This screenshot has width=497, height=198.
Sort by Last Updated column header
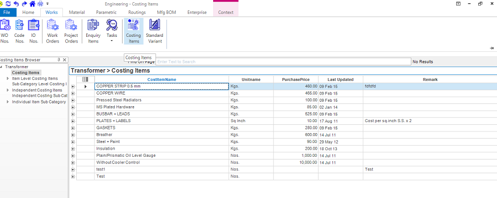point(340,80)
